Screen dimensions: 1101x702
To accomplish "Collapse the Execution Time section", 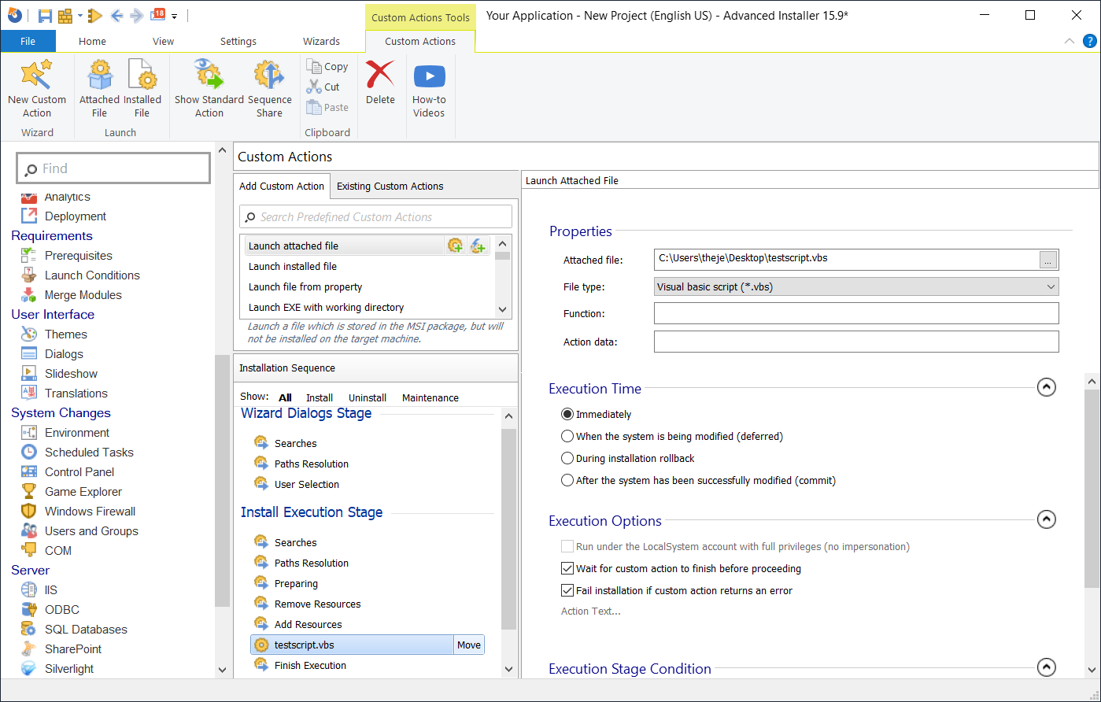I will click(1046, 387).
